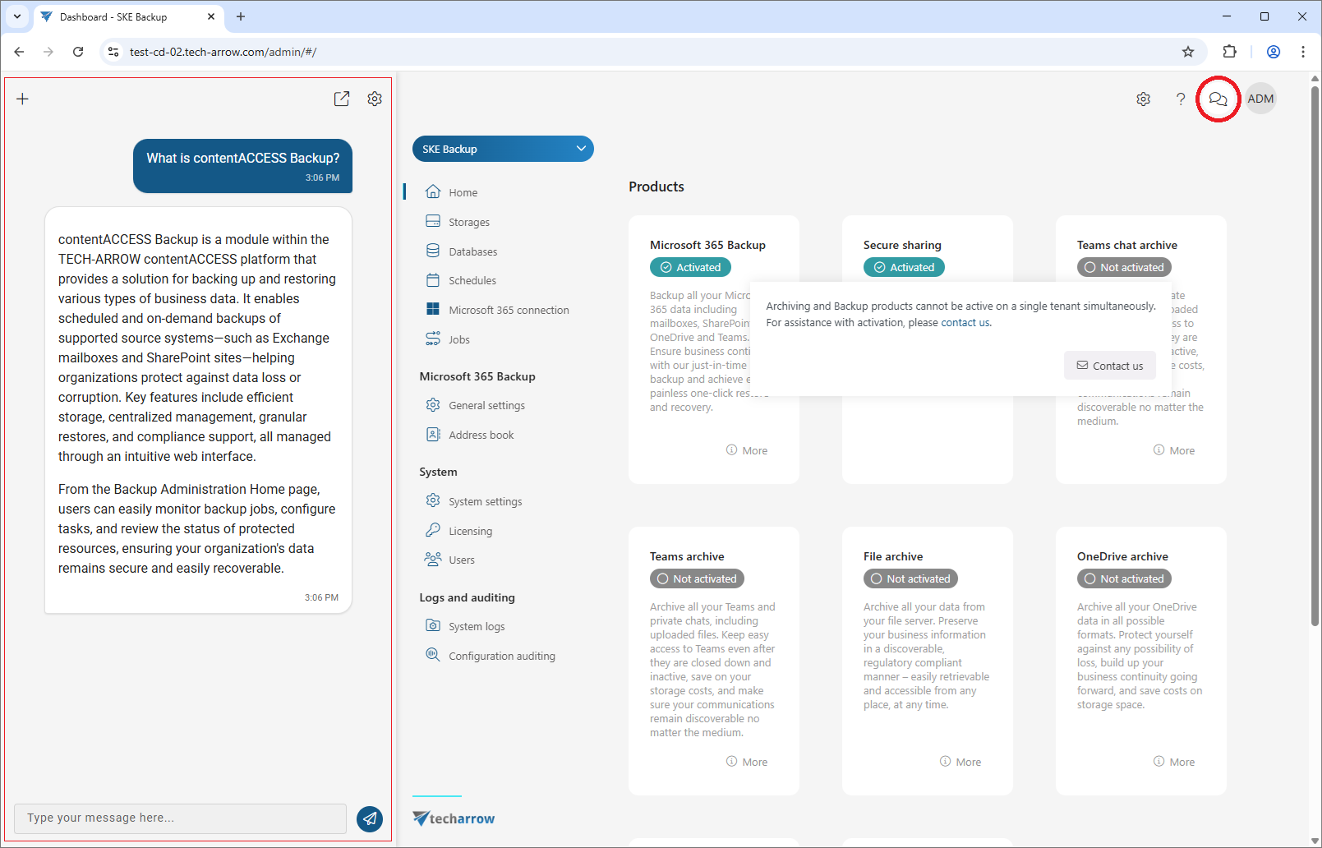
Task: Toggle the chat assistant bubble icon
Action: [1218, 99]
